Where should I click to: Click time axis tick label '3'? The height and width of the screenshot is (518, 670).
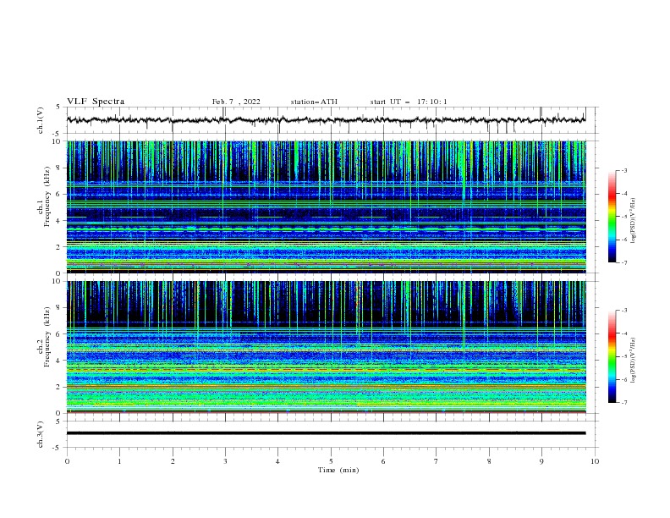pyautogui.click(x=225, y=461)
